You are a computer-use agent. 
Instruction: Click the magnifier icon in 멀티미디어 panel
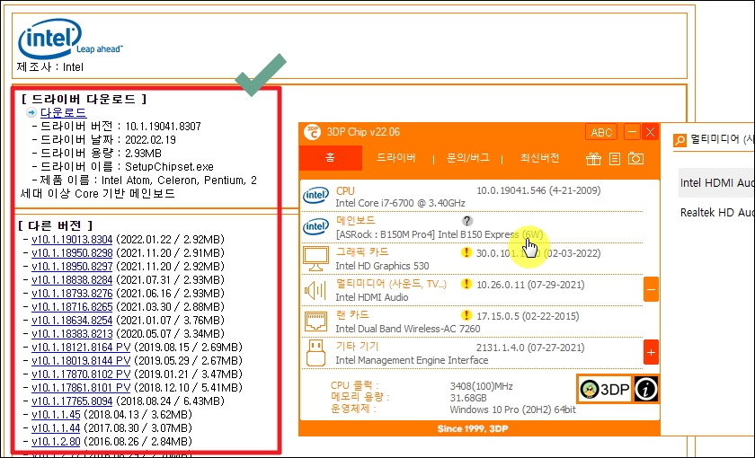click(679, 140)
